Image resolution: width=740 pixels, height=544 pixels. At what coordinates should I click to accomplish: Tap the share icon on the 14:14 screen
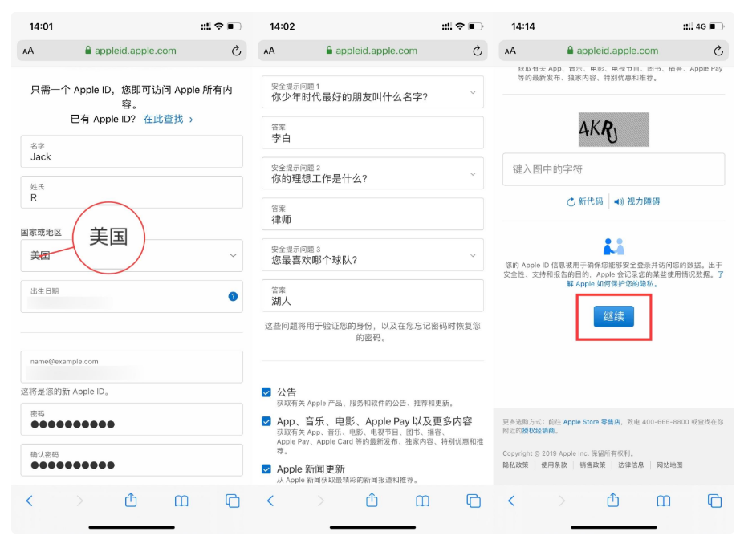click(613, 500)
